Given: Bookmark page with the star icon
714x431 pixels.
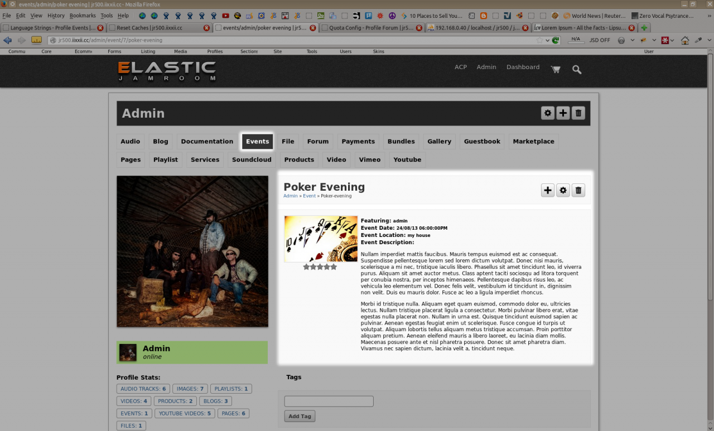Looking at the screenshot, I should click(539, 40).
